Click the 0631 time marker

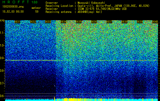click(17, 22)
